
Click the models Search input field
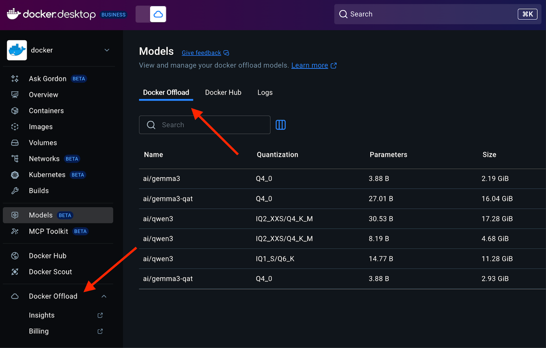pos(205,125)
